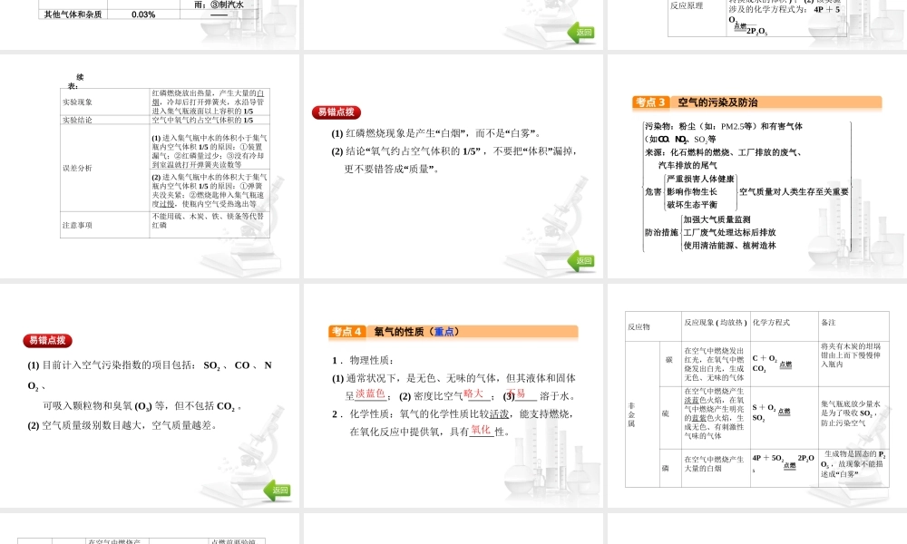Click the orange 考点 4 label
Viewport: 907px width, 544px height.
[x=347, y=331]
